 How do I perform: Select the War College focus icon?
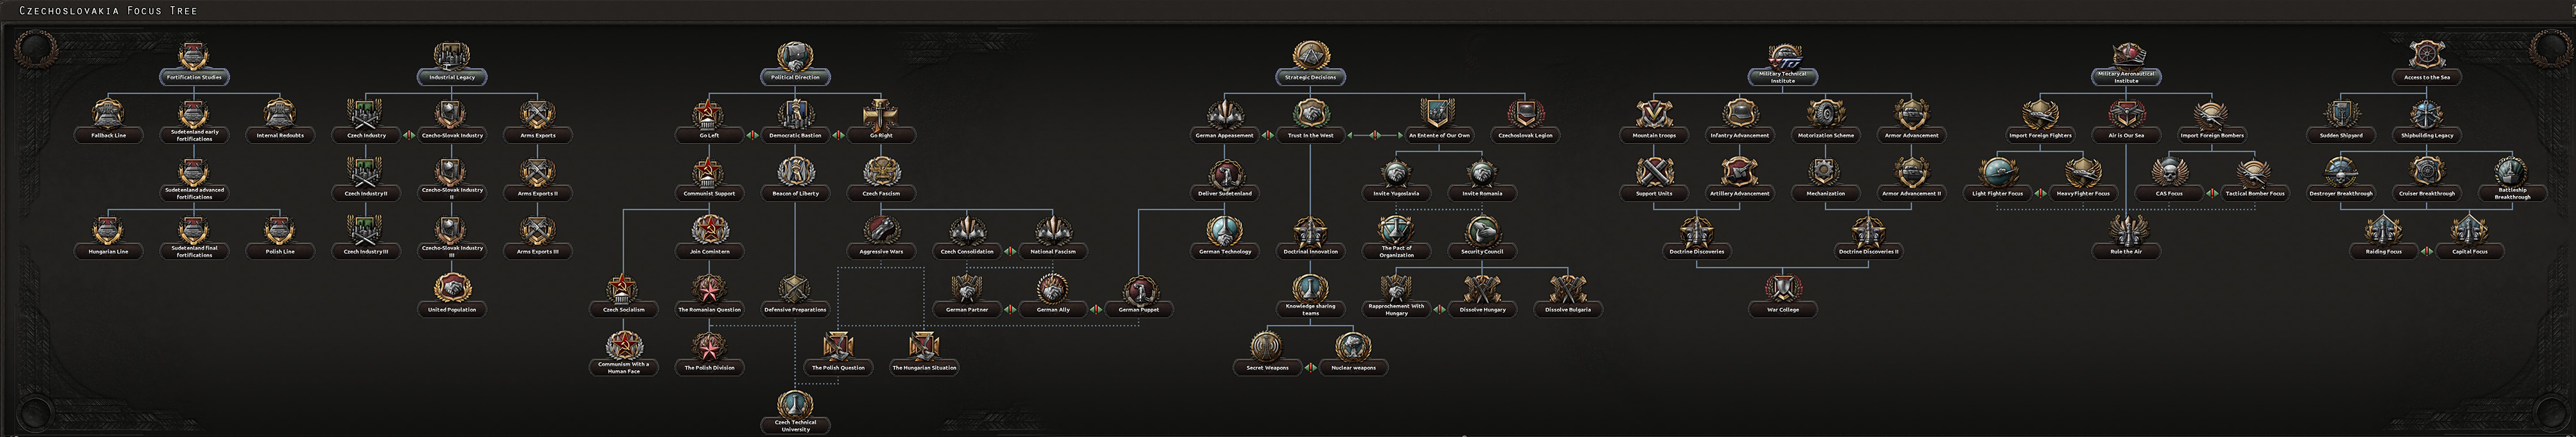pyautogui.click(x=1783, y=288)
